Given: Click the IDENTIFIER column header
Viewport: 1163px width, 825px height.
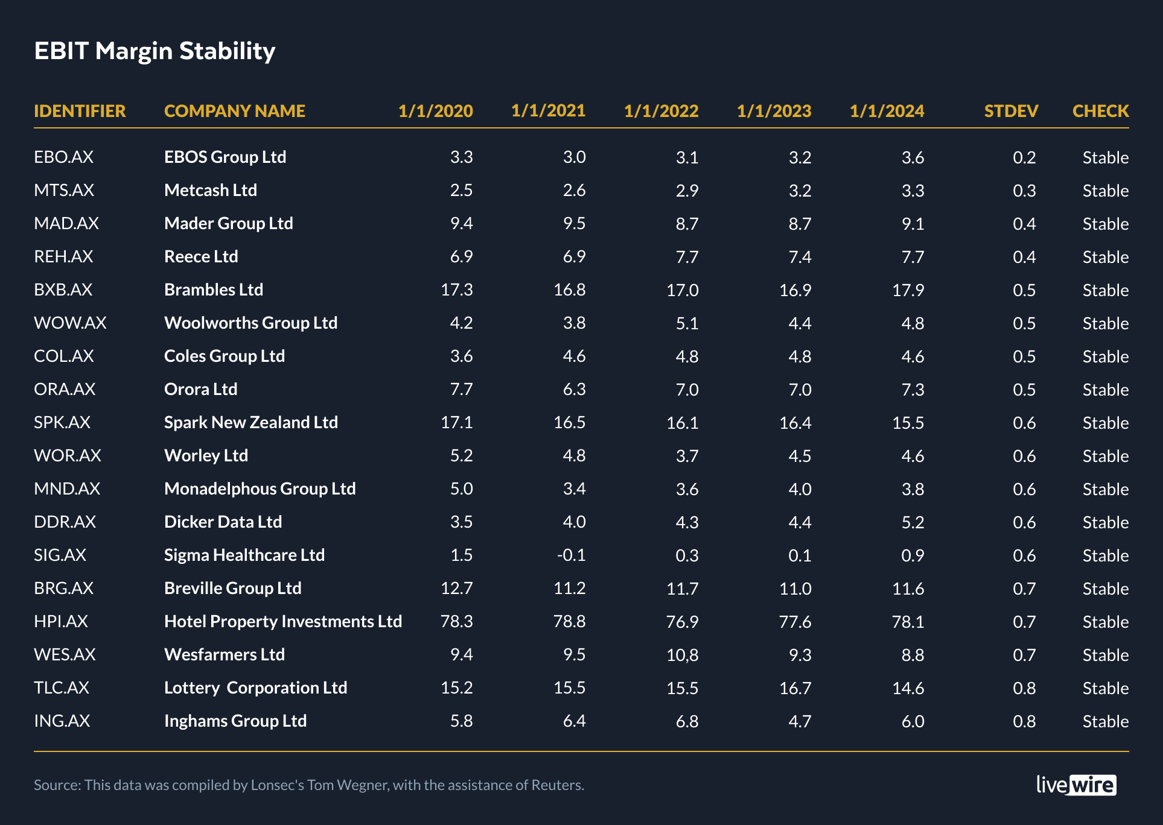Looking at the screenshot, I should [x=80, y=111].
